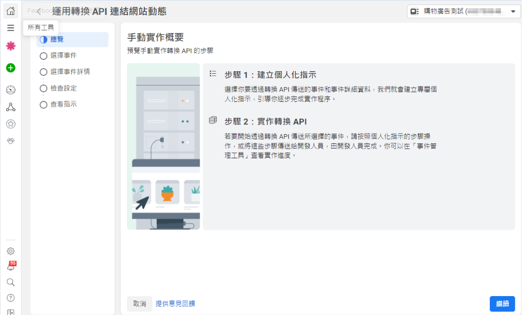Click the home icon in the sidebar
Image resolution: width=522 pixels, height=315 pixels.
point(10,11)
